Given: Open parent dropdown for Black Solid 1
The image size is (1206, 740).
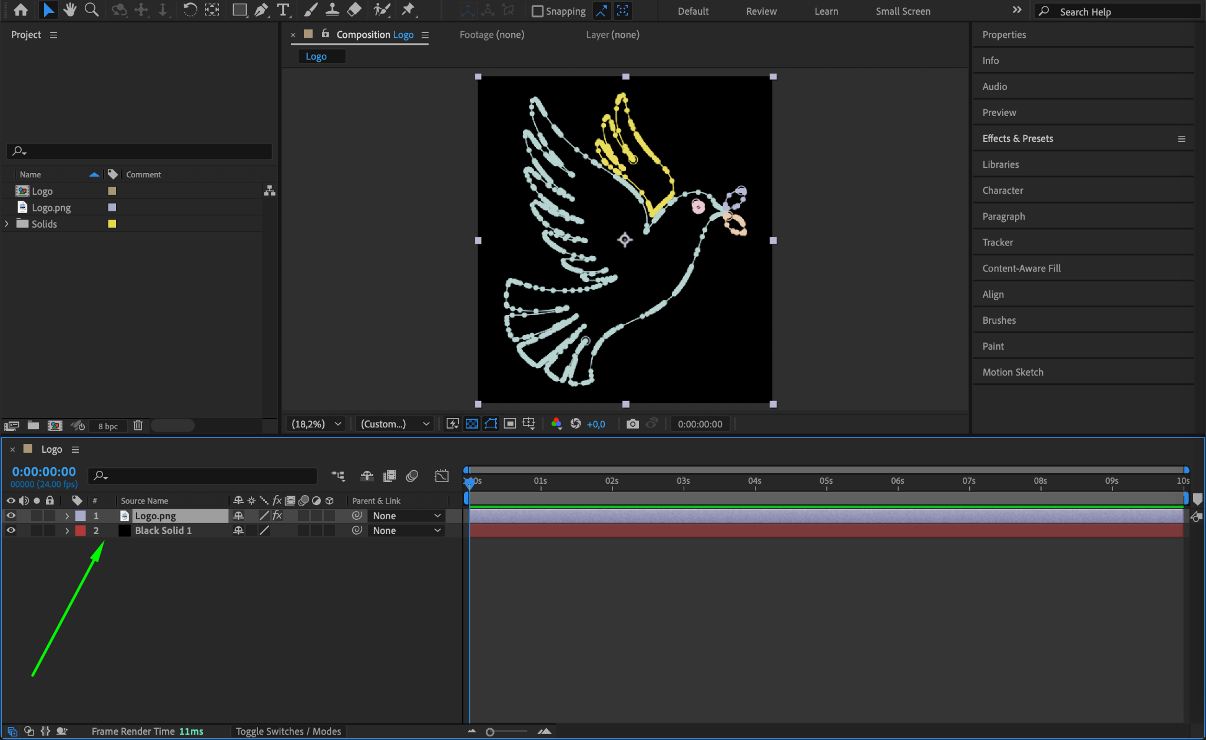Looking at the screenshot, I should click(406, 530).
